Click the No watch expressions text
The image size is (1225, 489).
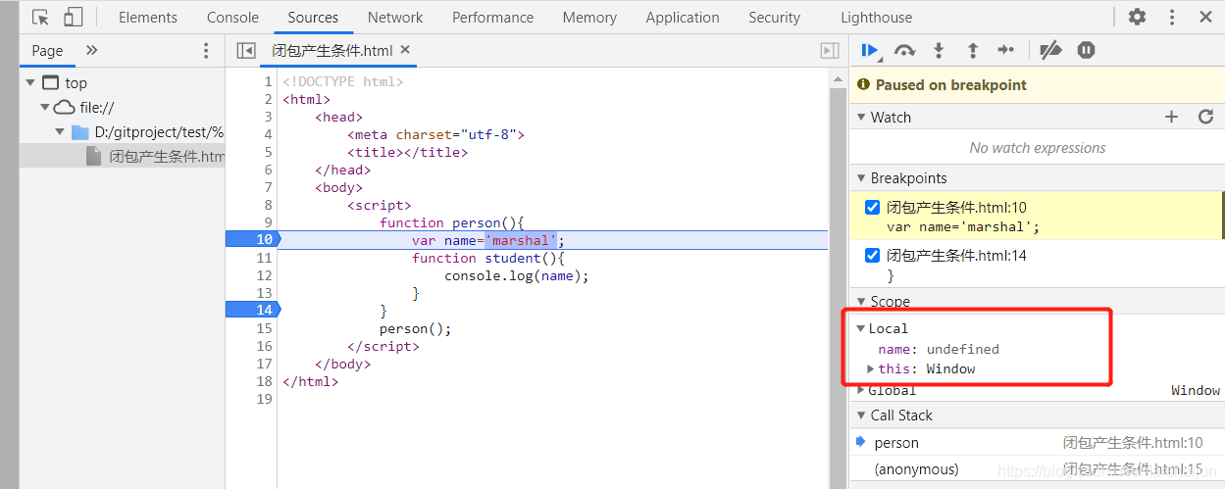click(x=1037, y=148)
